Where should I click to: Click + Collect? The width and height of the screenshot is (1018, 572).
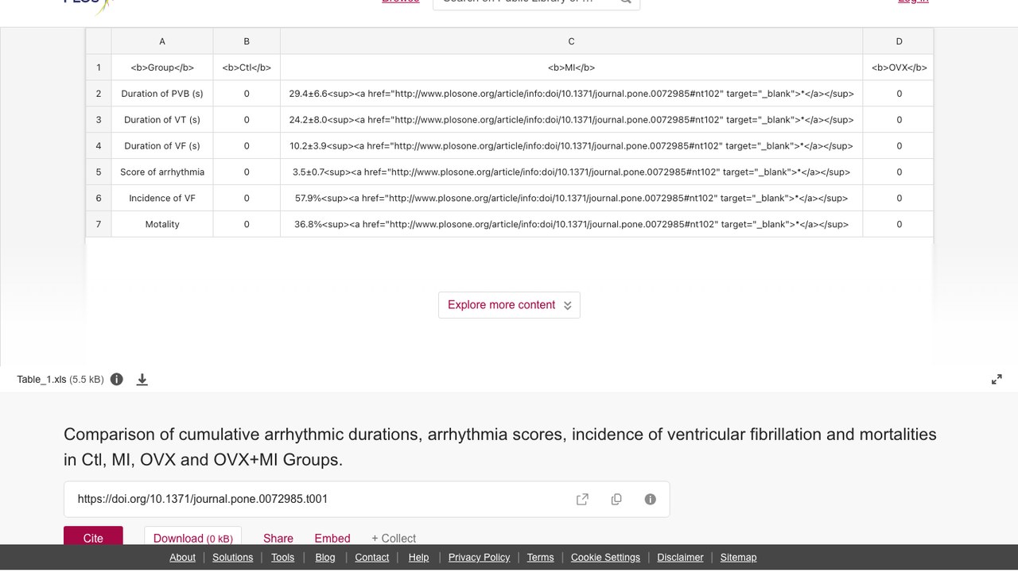(x=394, y=538)
